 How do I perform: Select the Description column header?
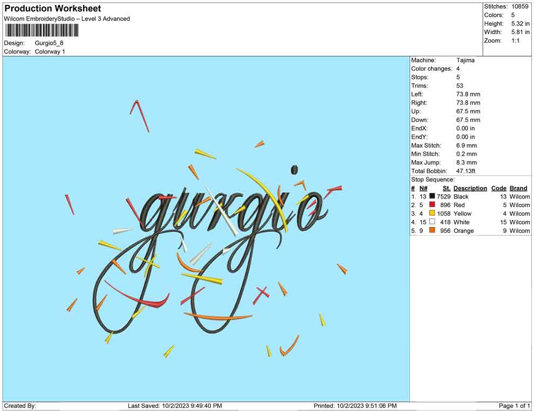click(x=470, y=188)
